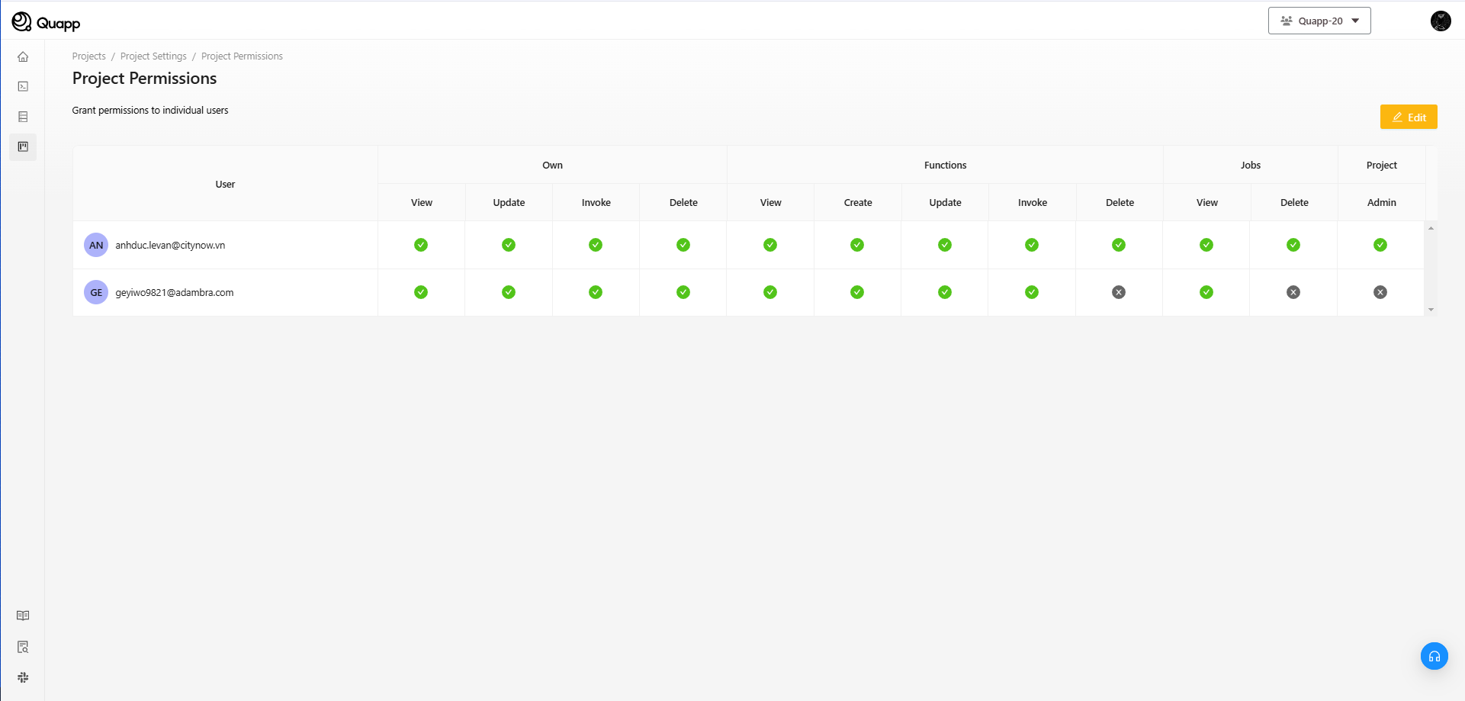Click table scrollbar up arrow
The width and height of the screenshot is (1465, 701).
(x=1431, y=228)
